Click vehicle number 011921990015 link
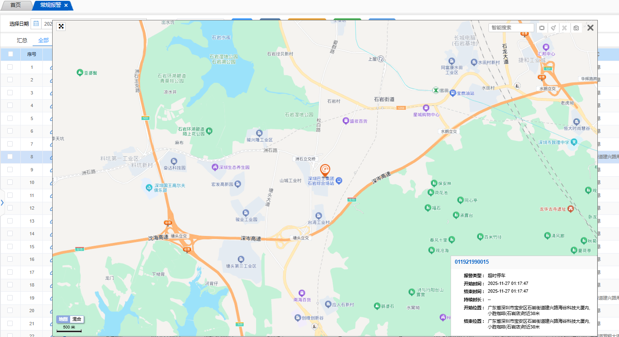This screenshot has width=619, height=337. [x=472, y=262]
